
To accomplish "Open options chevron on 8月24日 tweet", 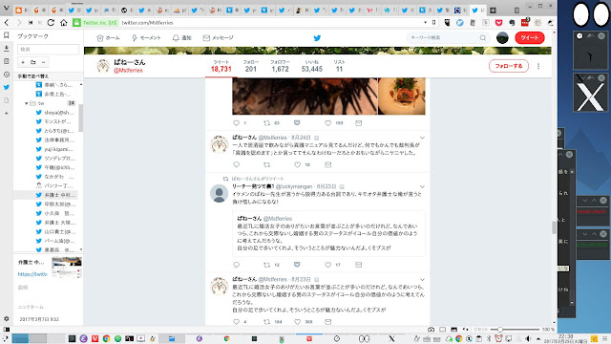I will (x=422, y=138).
